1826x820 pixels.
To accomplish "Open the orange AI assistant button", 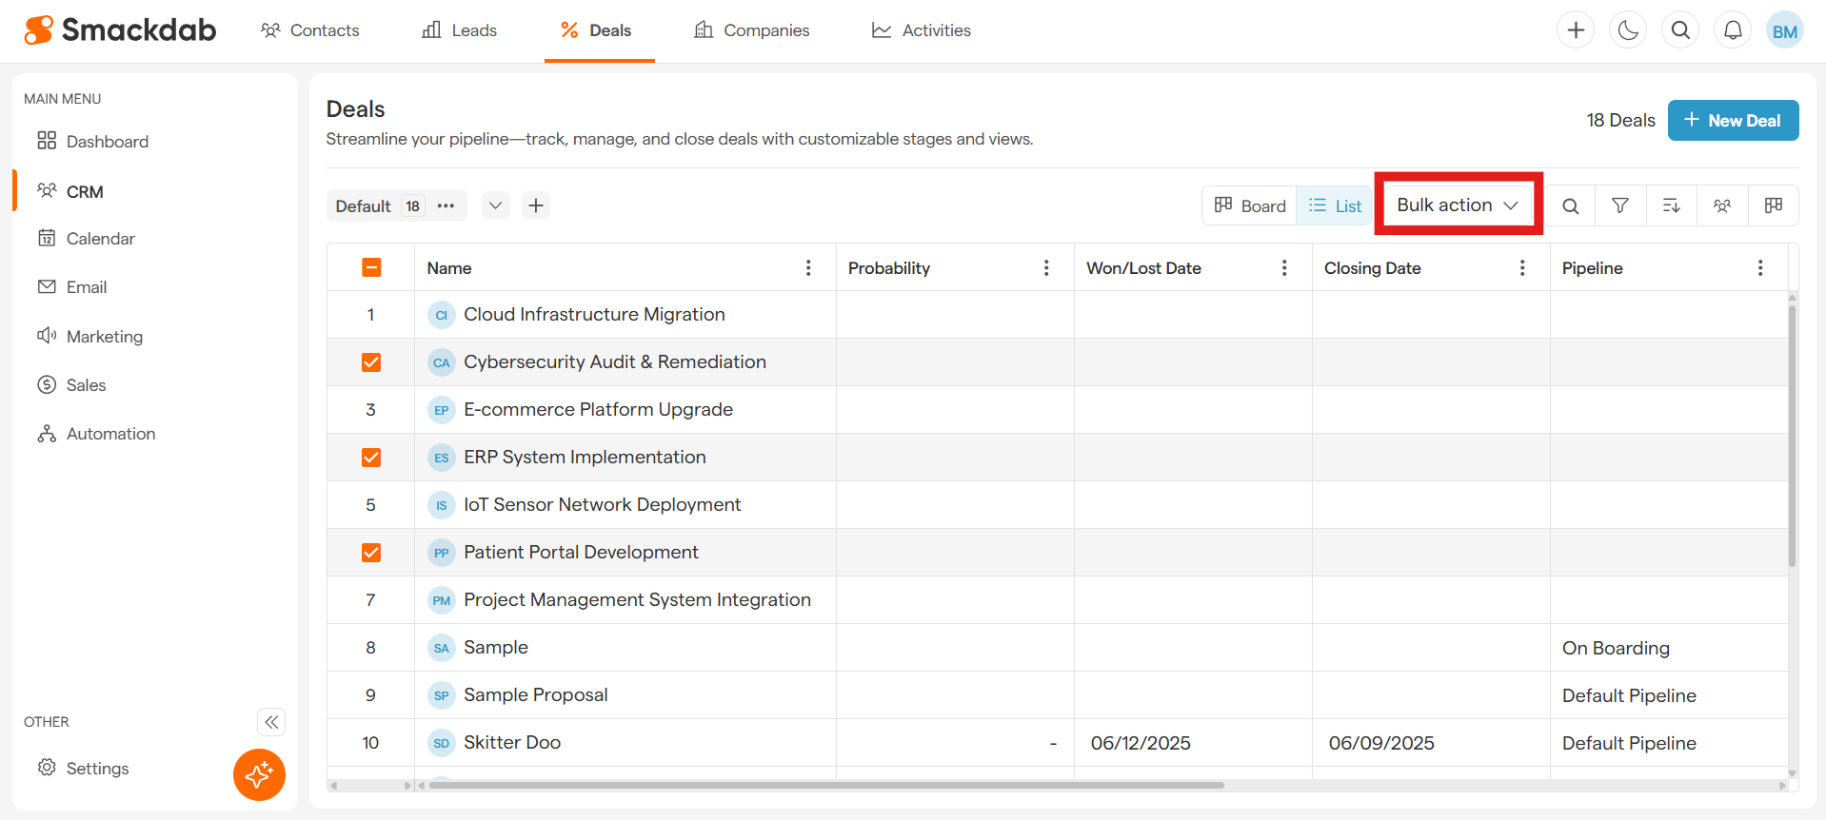I will click(259, 774).
